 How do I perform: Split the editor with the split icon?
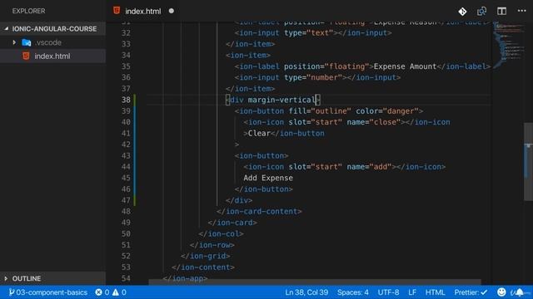(501, 11)
